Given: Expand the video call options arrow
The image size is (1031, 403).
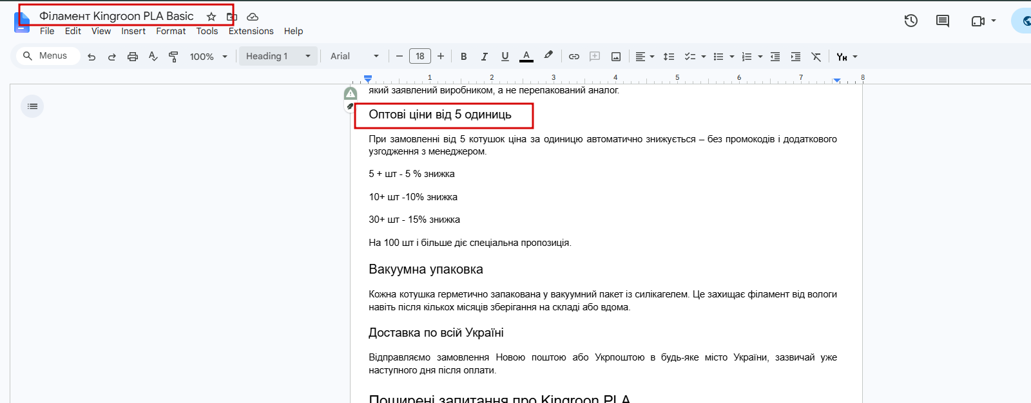Looking at the screenshot, I should (x=994, y=21).
